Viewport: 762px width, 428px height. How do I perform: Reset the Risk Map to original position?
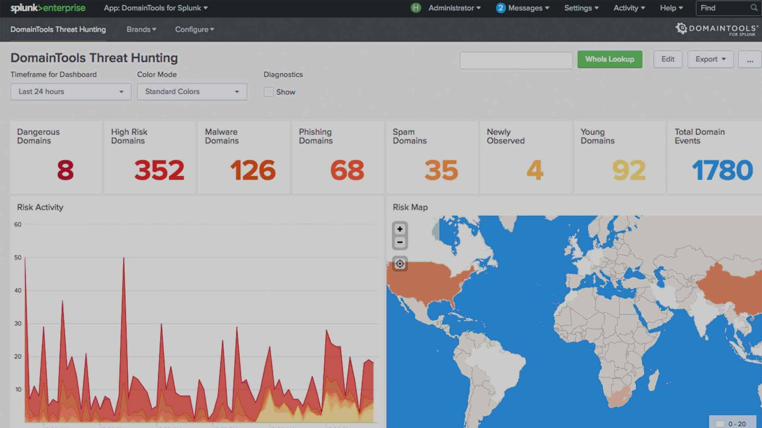point(400,264)
